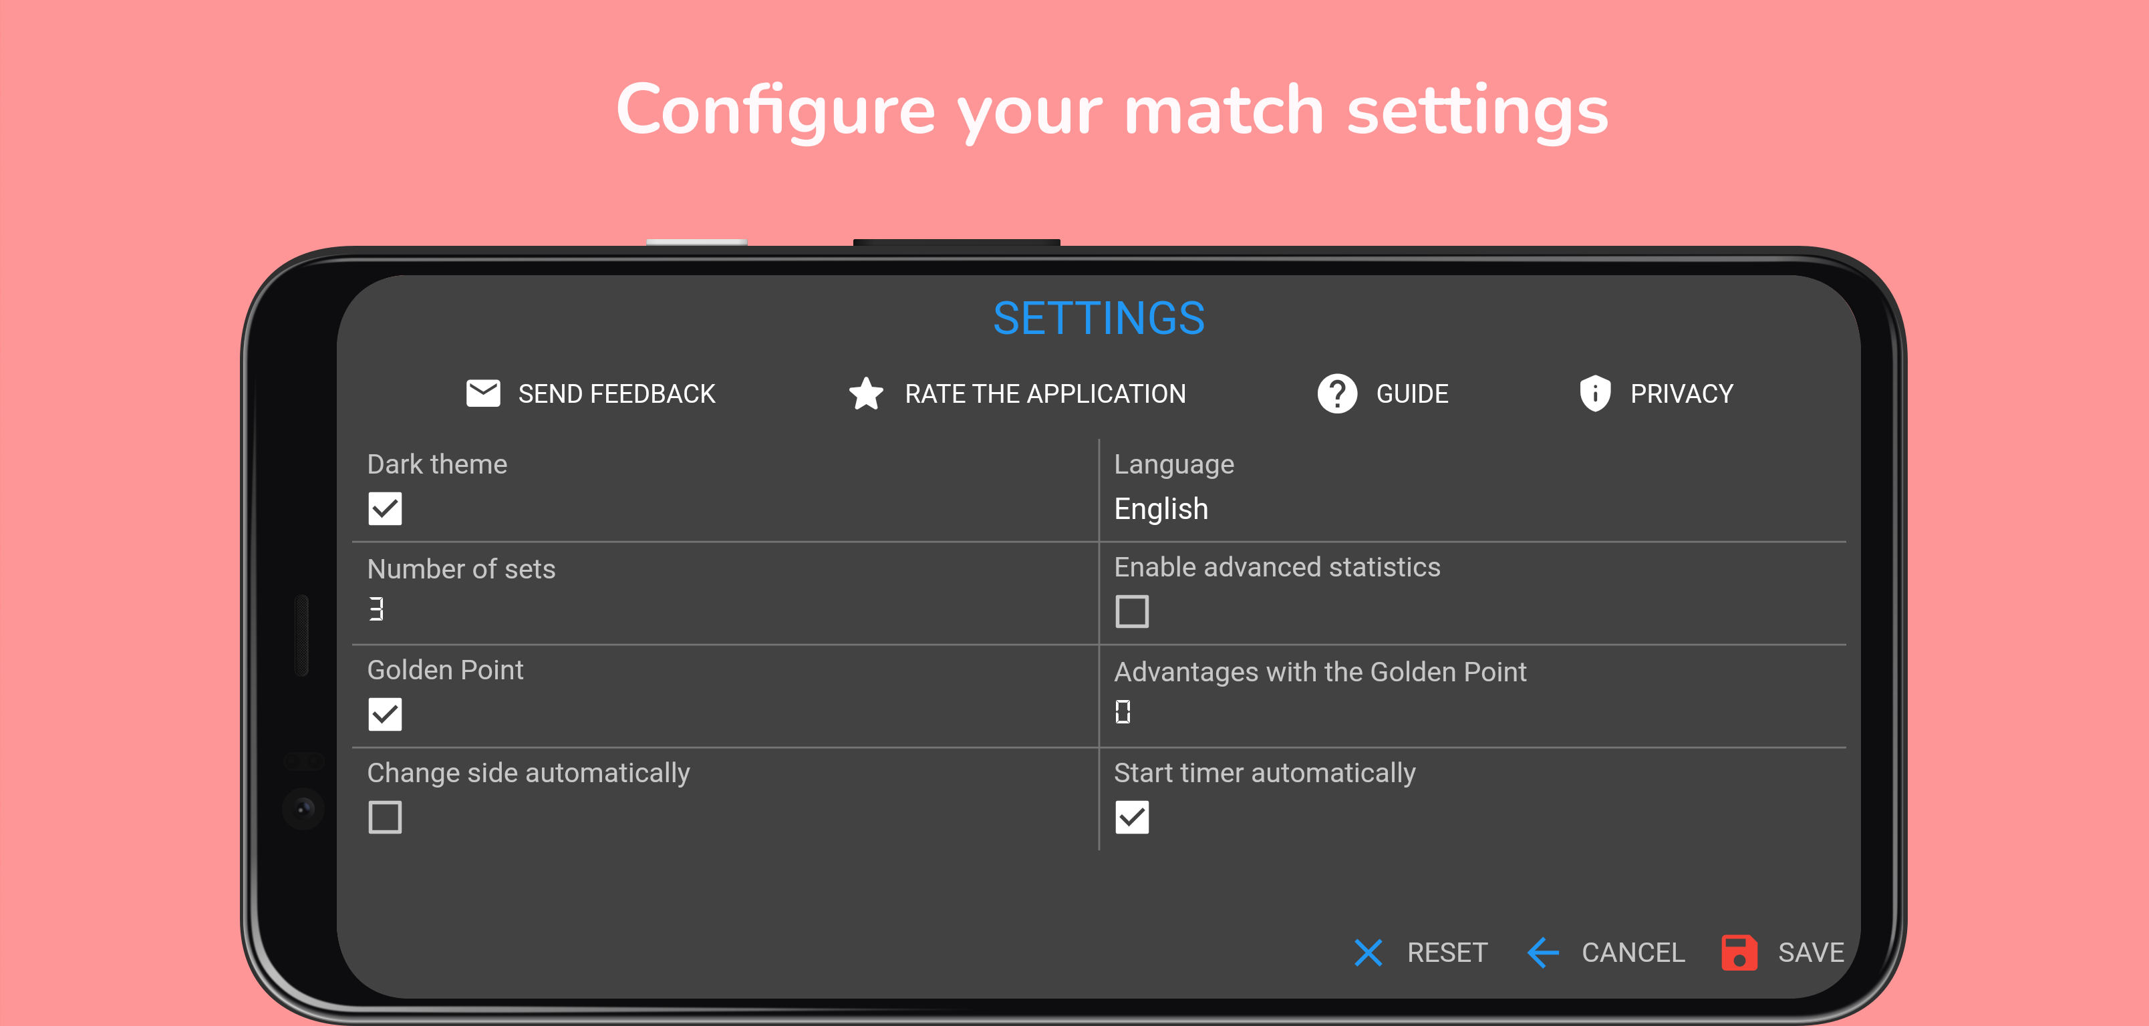Disable the Dark theme checkbox
2149x1026 pixels.
tap(385, 508)
